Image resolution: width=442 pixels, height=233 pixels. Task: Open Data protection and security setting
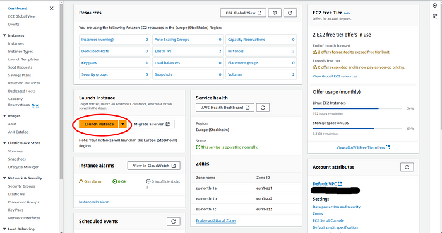[337, 207]
